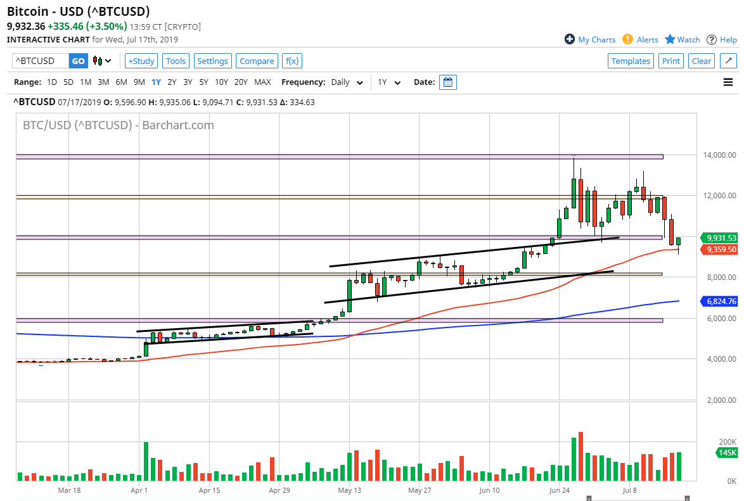The width and height of the screenshot is (744, 501).
Task: Expand chart to full screen with arrow icon
Action: tap(728, 61)
